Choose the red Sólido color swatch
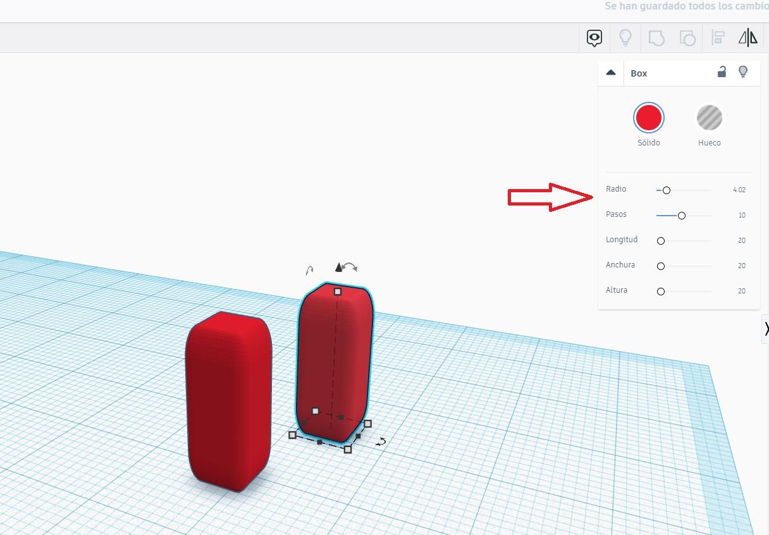Viewport: 769px width, 535px height. coord(648,118)
